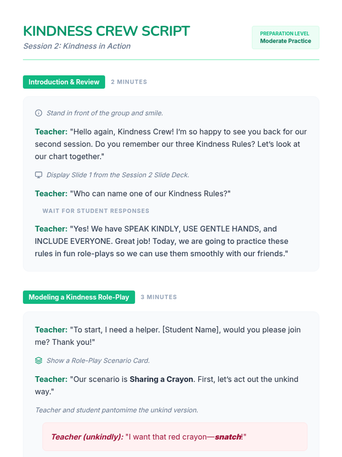
Task: Click the pantomime the unkind version note
Action: 116,410
